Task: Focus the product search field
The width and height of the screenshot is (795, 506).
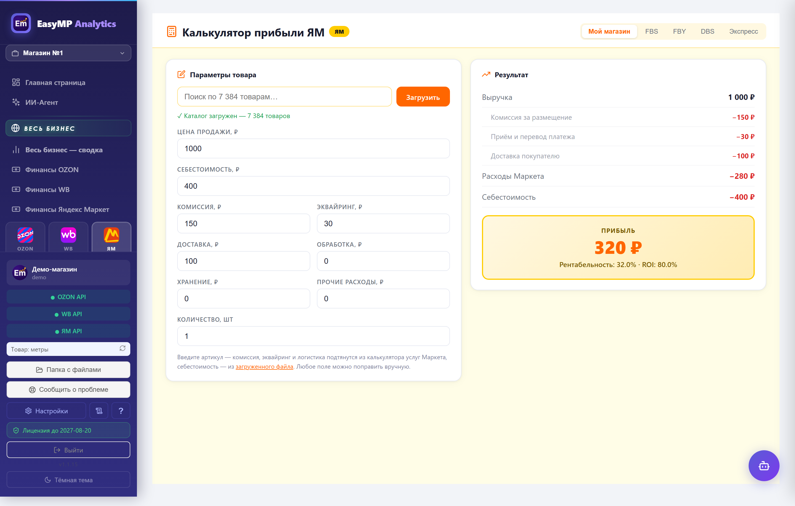Action: point(284,97)
